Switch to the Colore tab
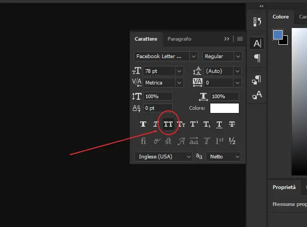The image size is (307, 227). point(281,17)
